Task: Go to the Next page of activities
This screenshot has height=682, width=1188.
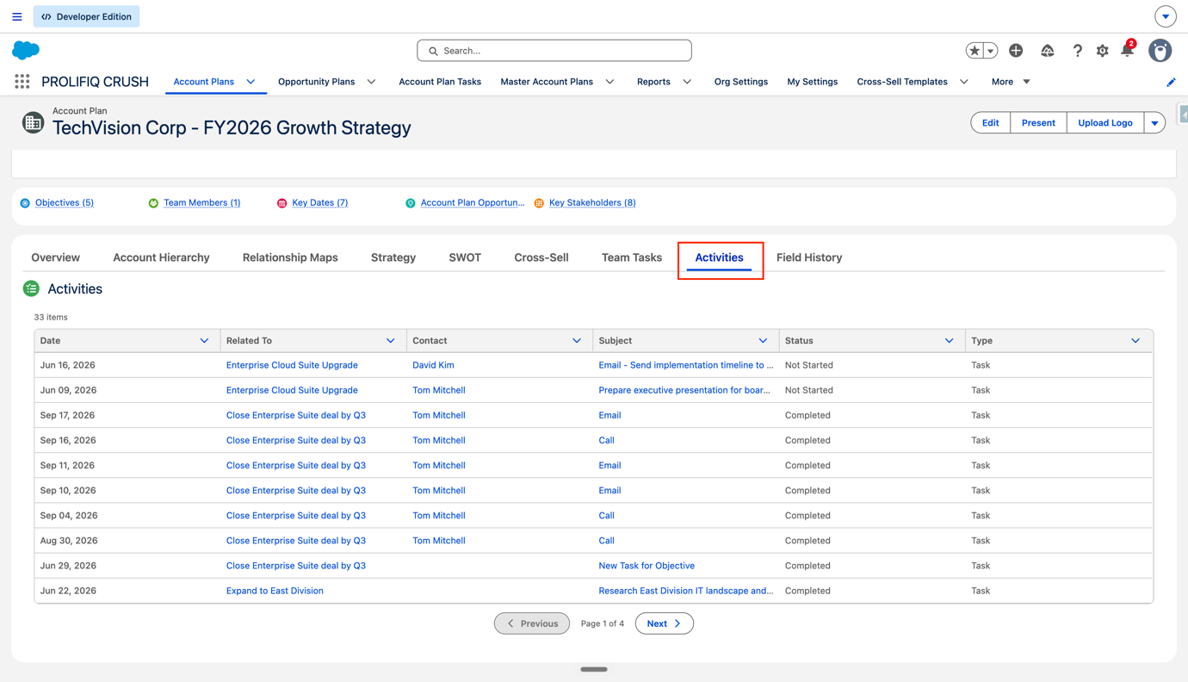Action: (665, 623)
